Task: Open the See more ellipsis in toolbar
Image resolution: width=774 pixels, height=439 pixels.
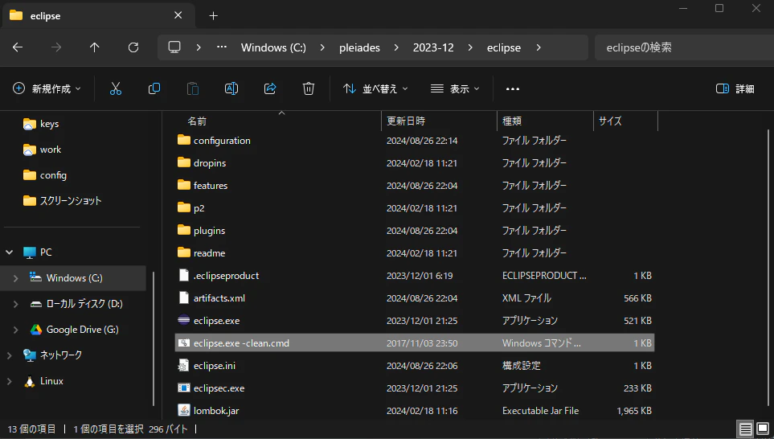Action: pyautogui.click(x=513, y=89)
